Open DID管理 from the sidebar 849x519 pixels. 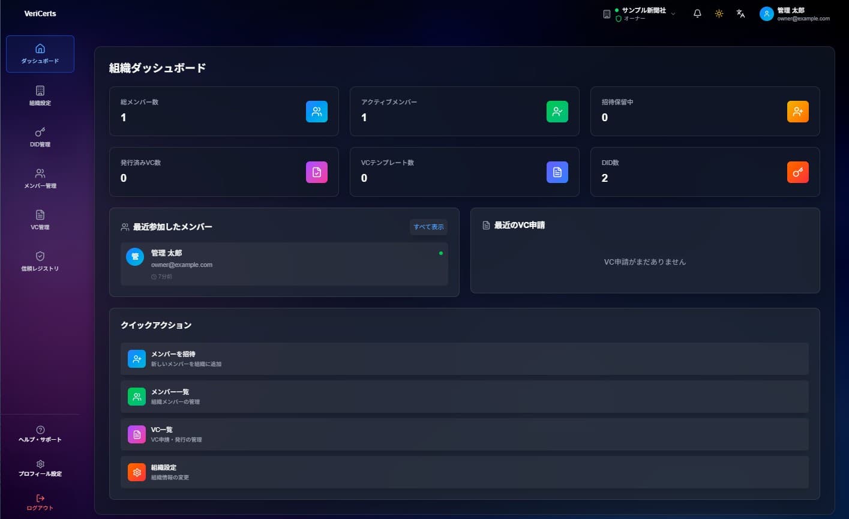[40, 138]
